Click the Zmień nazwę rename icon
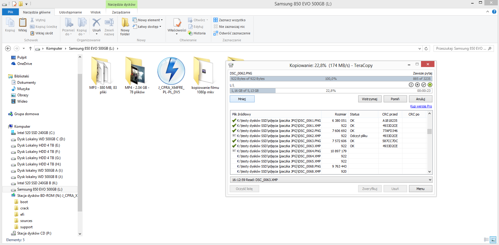 coord(109,26)
